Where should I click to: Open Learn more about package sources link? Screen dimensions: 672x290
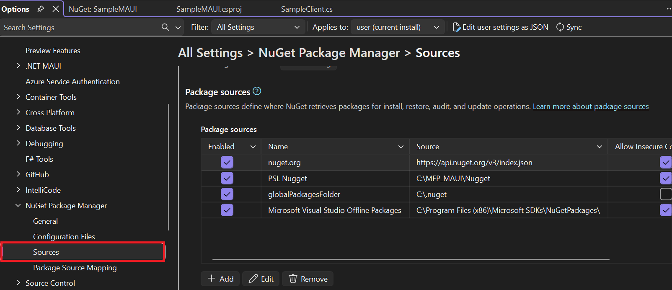(x=591, y=106)
